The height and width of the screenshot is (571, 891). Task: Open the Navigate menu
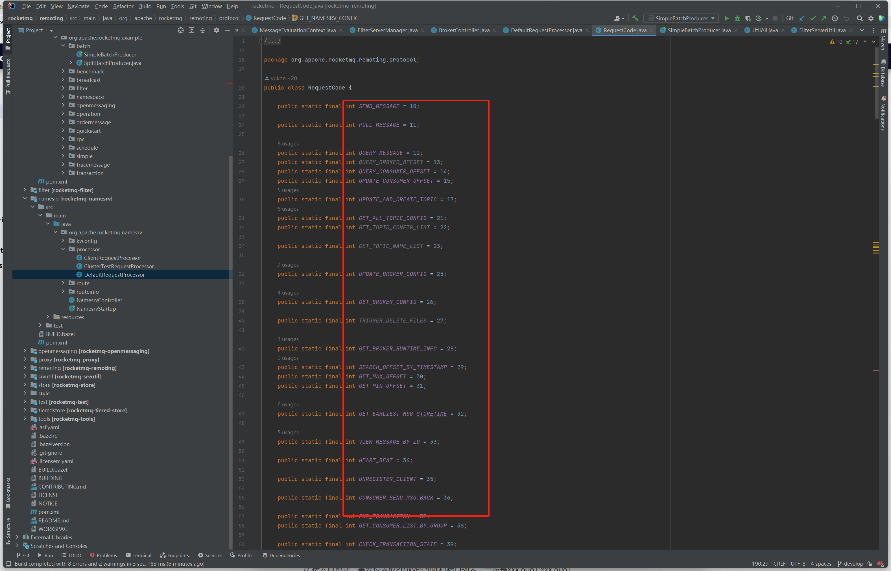click(78, 6)
